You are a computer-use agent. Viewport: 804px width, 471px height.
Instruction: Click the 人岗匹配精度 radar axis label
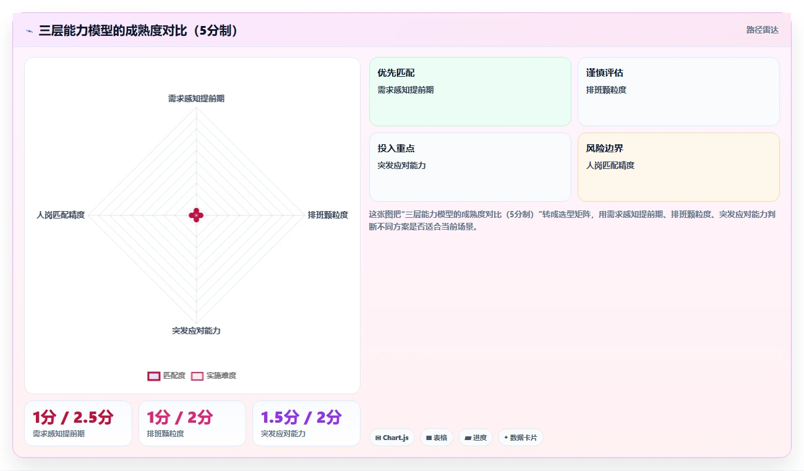point(61,215)
